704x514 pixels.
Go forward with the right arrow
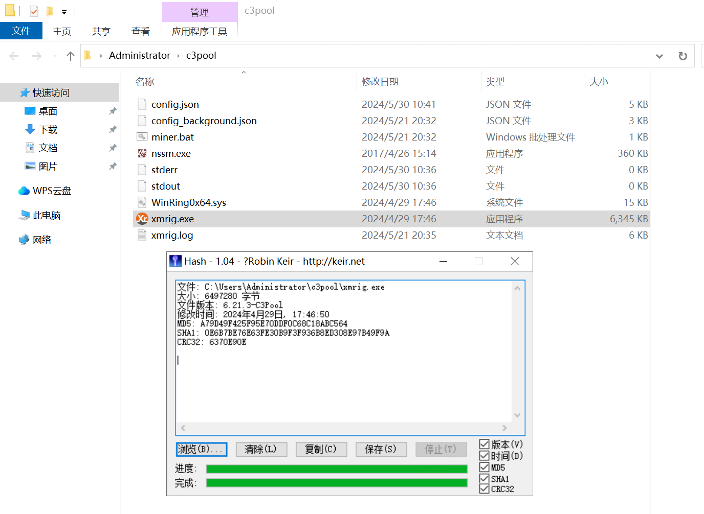pos(36,56)
